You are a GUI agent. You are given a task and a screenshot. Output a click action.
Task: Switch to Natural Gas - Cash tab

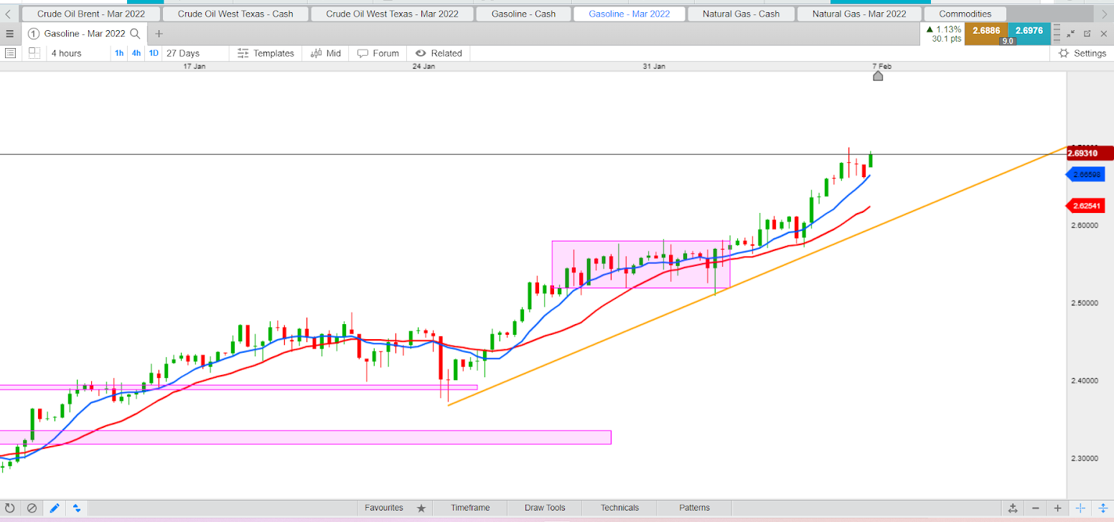tap(741, 14)
